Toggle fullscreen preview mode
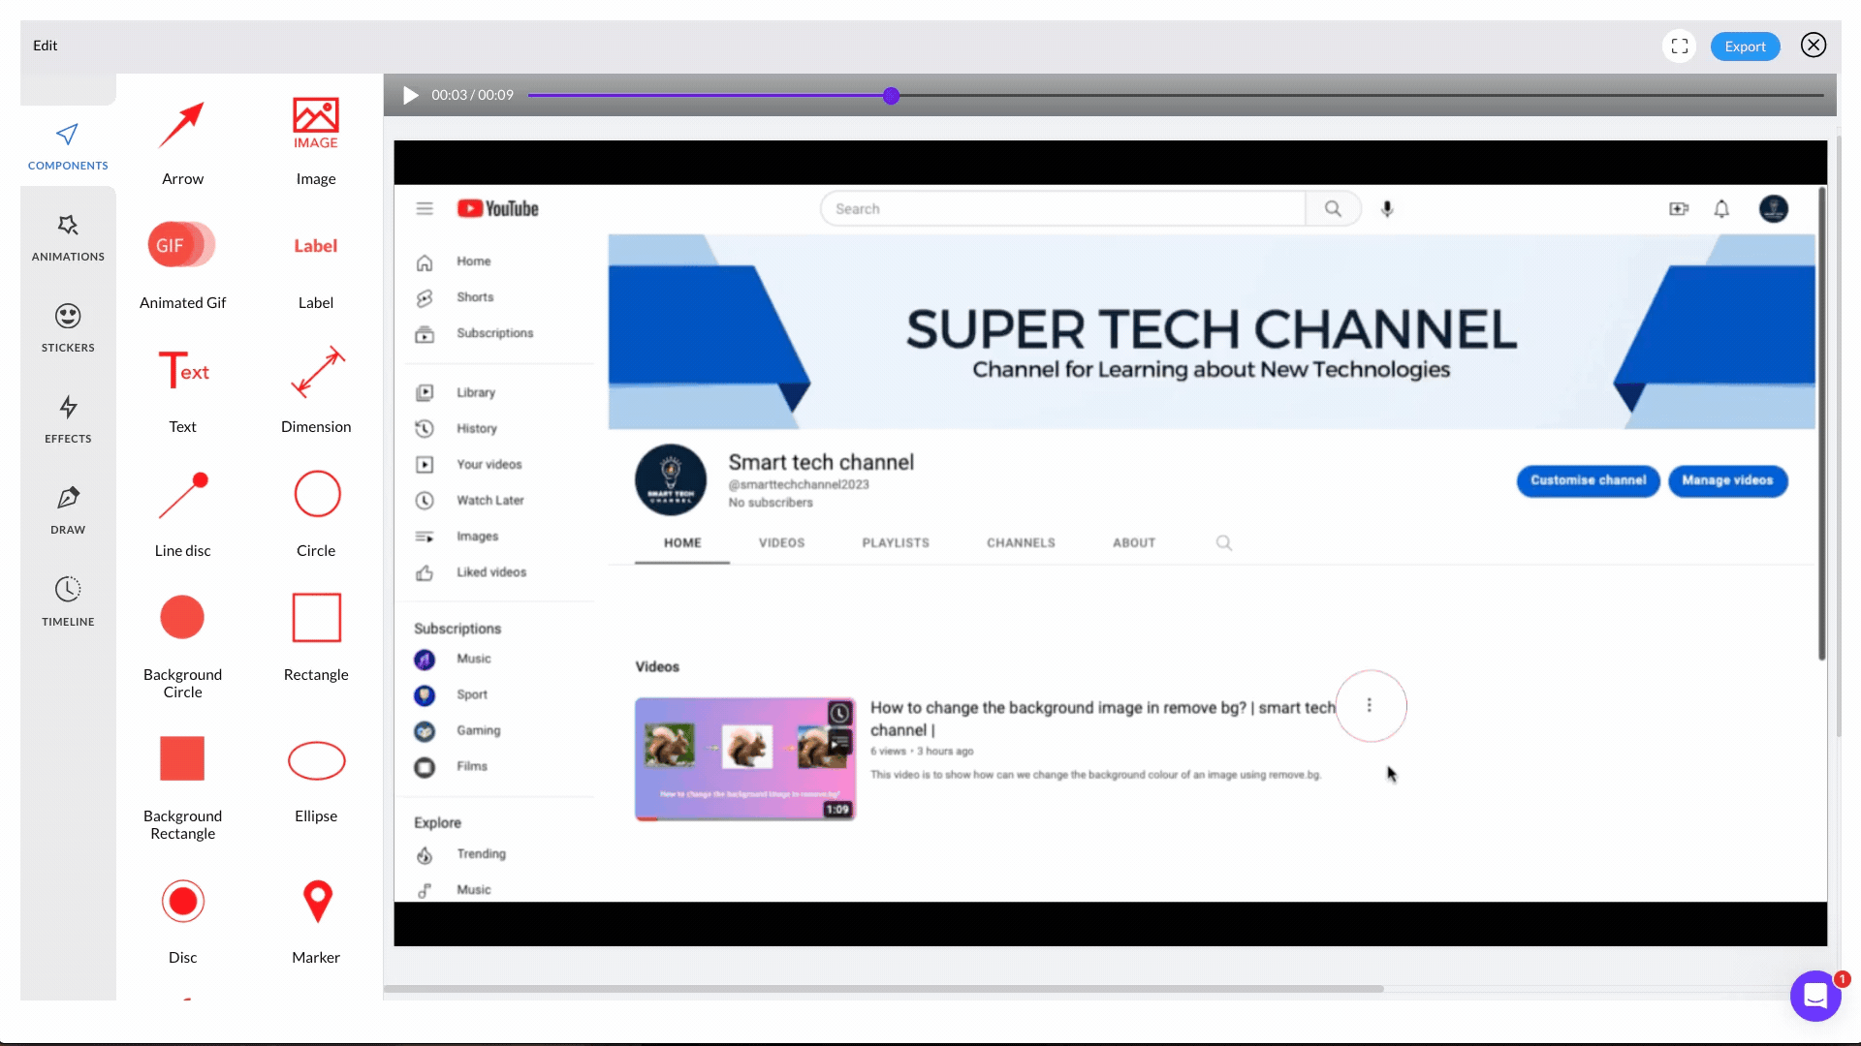1861x1046 pixels. pos(1679,46)
